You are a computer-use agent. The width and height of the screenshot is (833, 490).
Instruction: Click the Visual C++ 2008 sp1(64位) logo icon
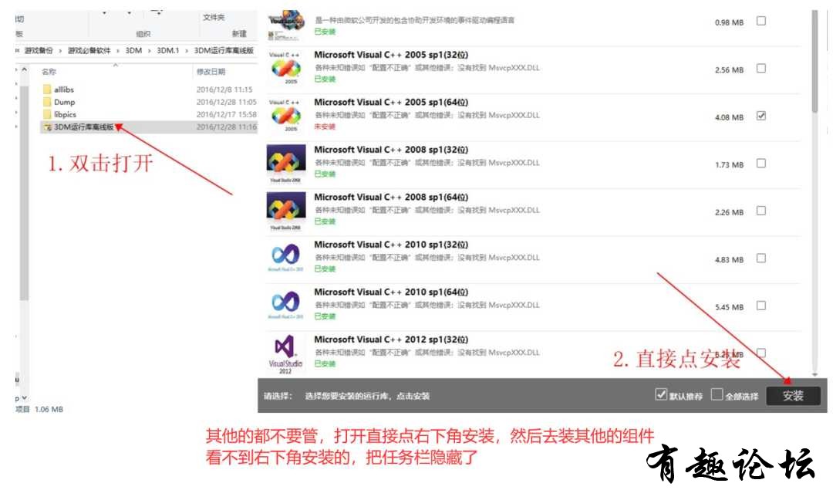286,211
